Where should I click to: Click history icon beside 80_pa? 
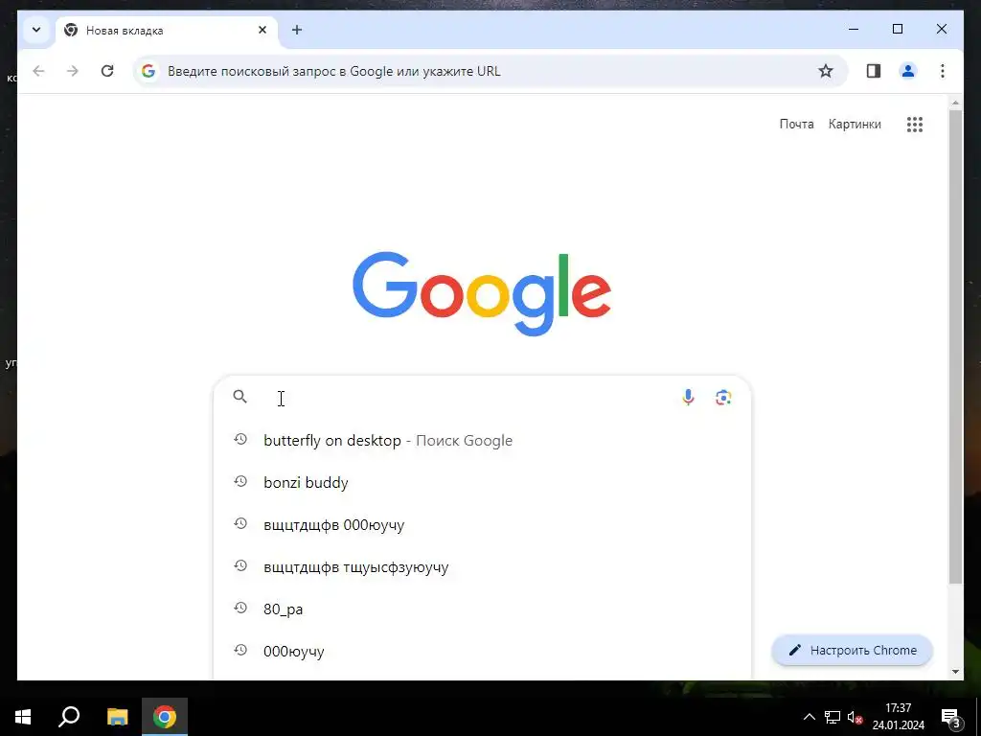click(x=240, y=608)
